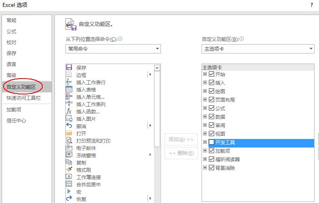Select the 背景消除 tab row label

[x=225, y=168]
